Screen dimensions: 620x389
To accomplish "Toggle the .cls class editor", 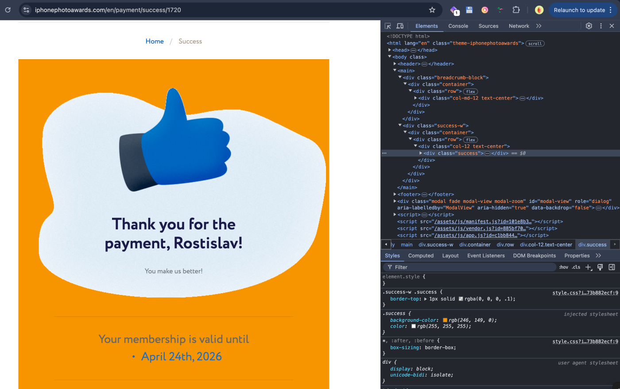I will point(576,267).
